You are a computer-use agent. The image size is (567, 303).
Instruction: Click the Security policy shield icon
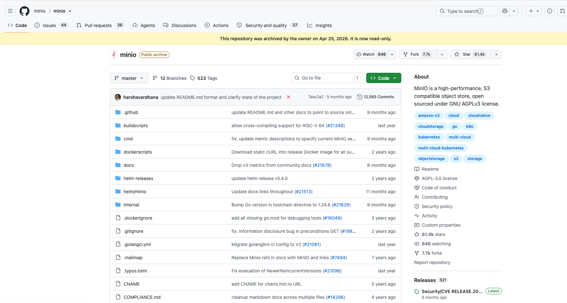click(x=417, y=206)
